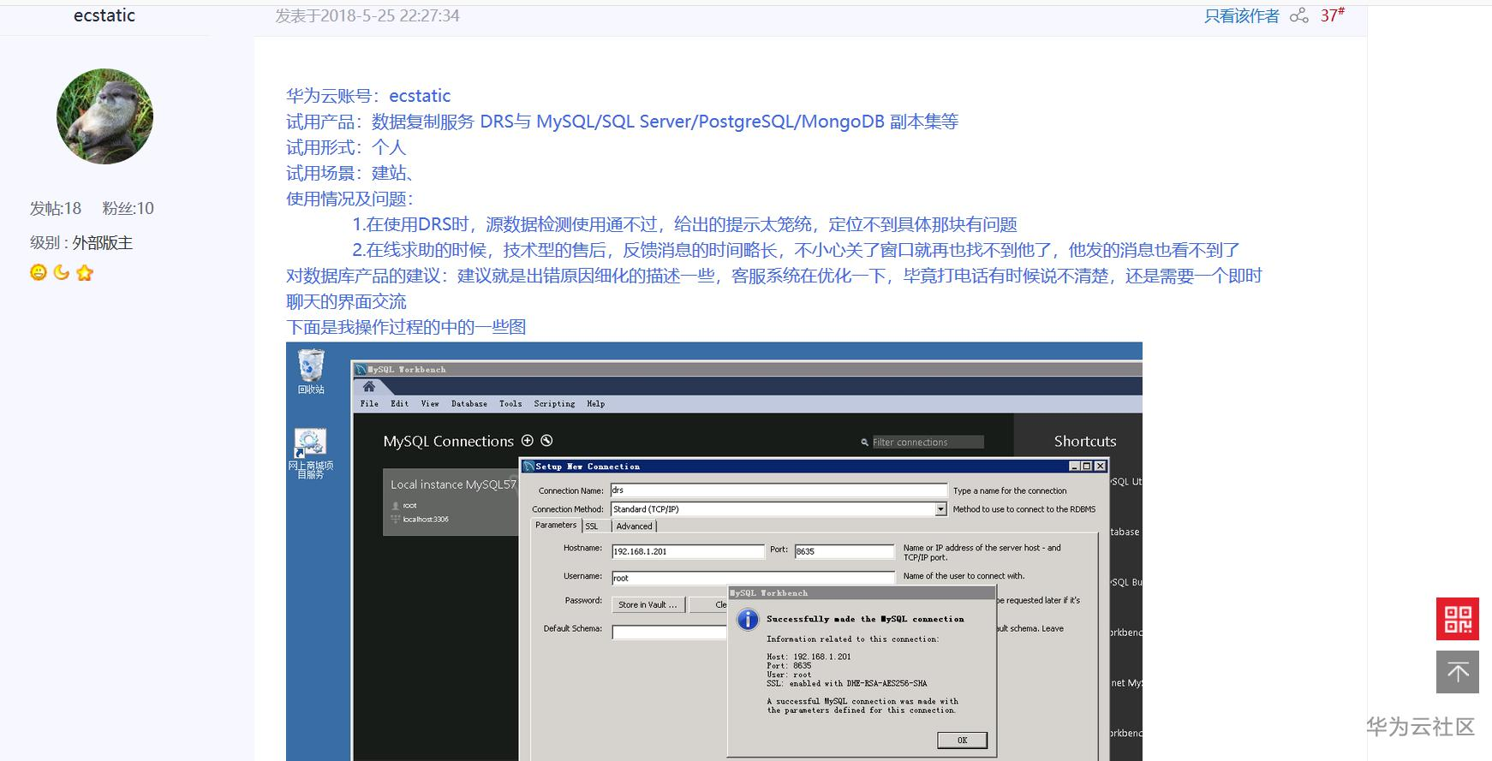Open the Edit menu in MySQL Workbench
The height and width of the screenshot is (761, 1492).
(399, 404)
